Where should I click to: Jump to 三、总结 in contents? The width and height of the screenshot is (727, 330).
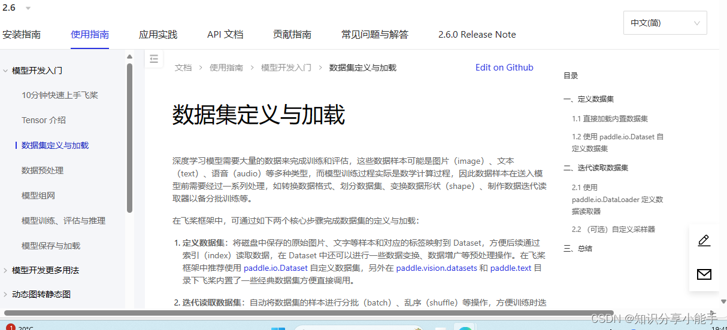578,249
